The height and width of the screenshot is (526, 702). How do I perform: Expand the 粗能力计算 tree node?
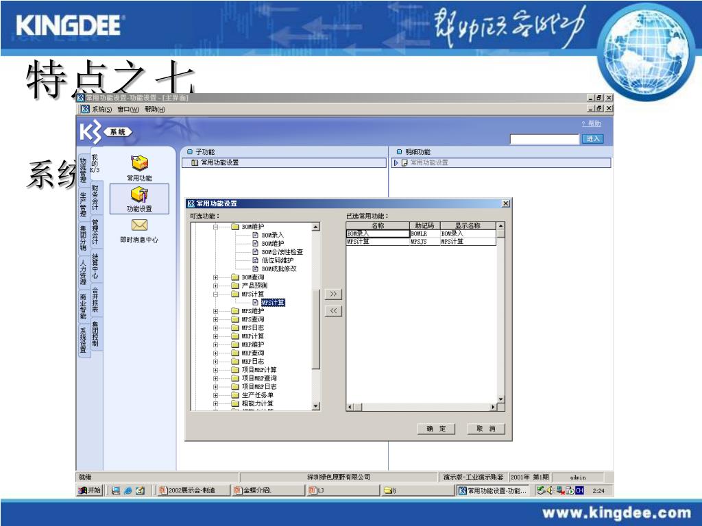[x=215, y=403]
